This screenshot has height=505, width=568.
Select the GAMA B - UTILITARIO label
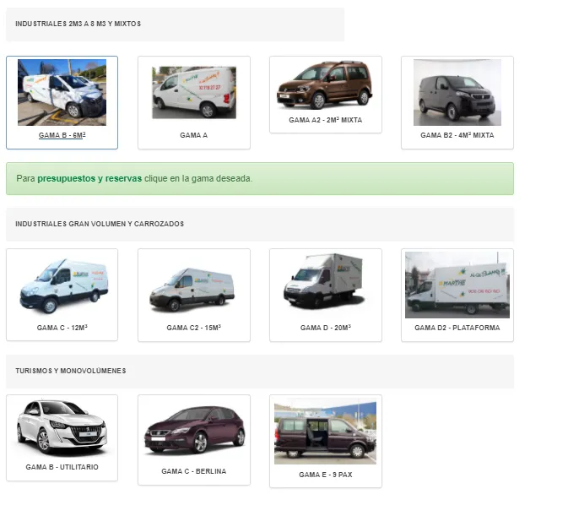click(x=62, y=467)
